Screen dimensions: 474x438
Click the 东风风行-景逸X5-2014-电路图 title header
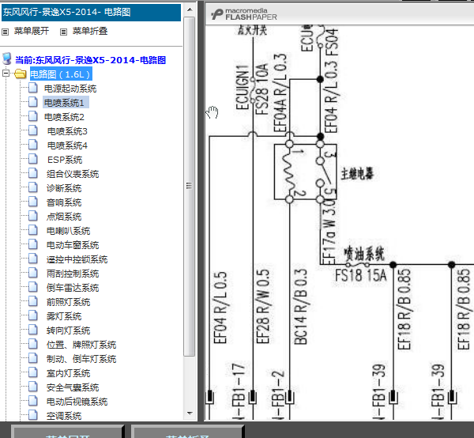click(91, 12)
